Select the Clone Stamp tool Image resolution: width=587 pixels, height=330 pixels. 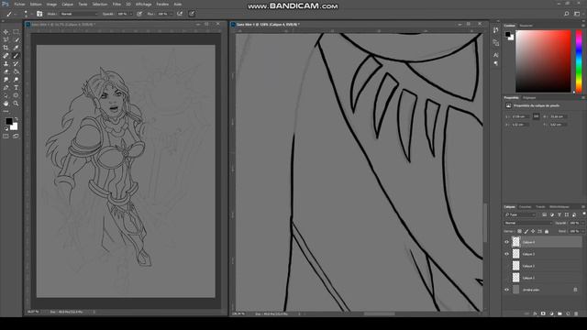click(6, 63)
